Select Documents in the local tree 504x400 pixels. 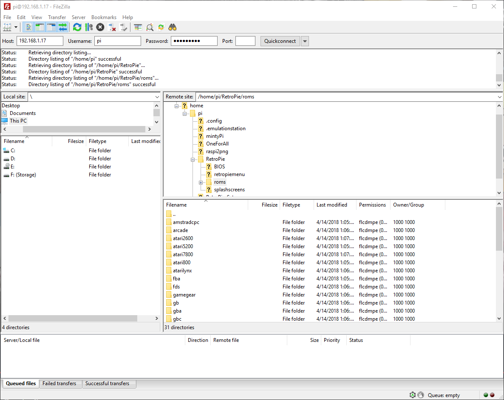(23, 113)
